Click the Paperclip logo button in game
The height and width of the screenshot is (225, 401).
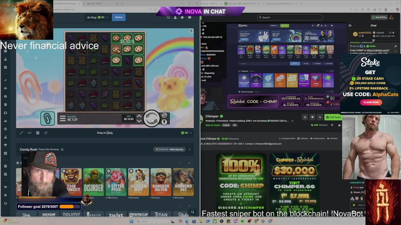tap(47, 118)
